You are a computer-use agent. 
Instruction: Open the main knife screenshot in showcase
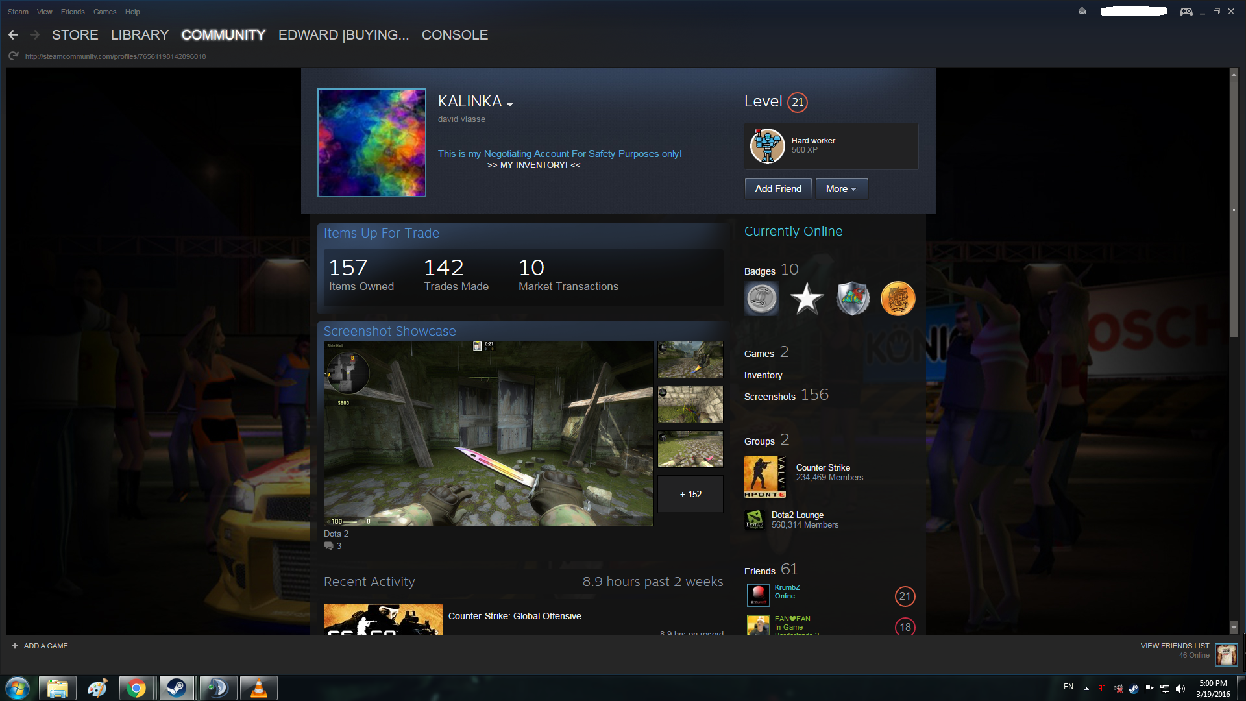click(x=489, y=434)
